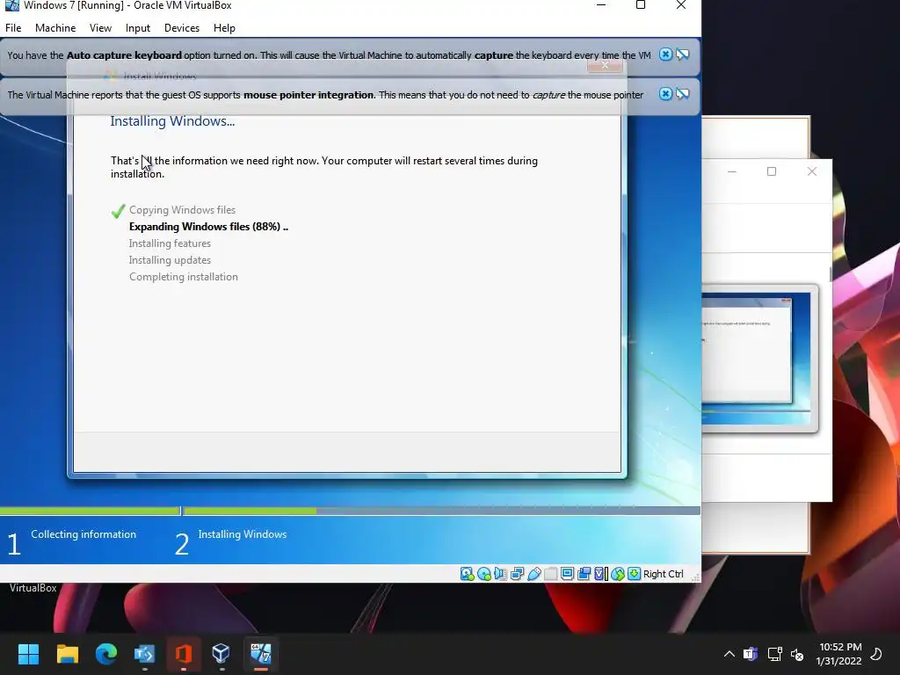Open the File menu
Screen dimensions: 900x675
[13, 27]
